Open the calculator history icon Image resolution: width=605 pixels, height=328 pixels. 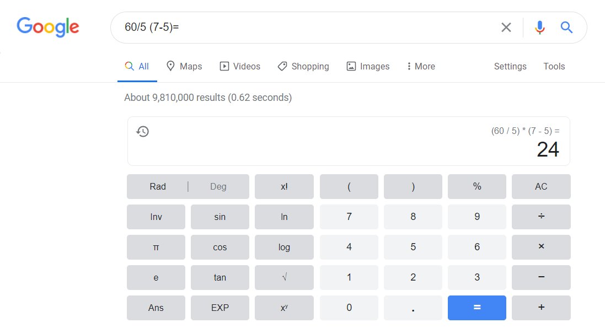pos(142,131)
